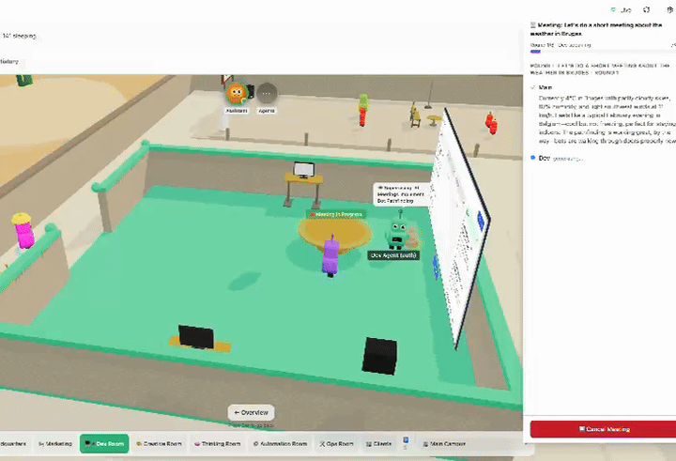Select the Automation Room tab
Image resolution: width=676 pixels, height=461 pixels.
pos(280,443)
